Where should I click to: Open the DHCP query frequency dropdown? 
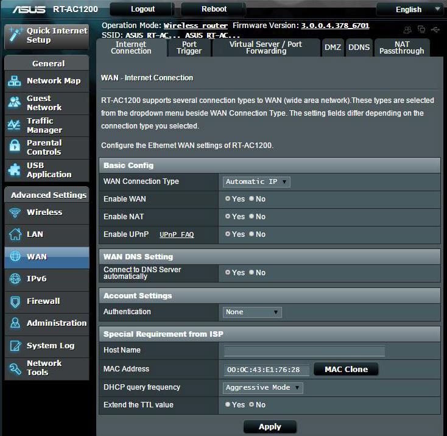[x=263, y=387]
